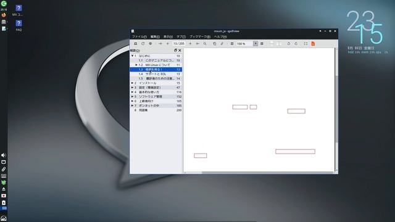Expand chapter 4 in outline
395x222 pixels.
pyautogui.click(x=132, y=92)
